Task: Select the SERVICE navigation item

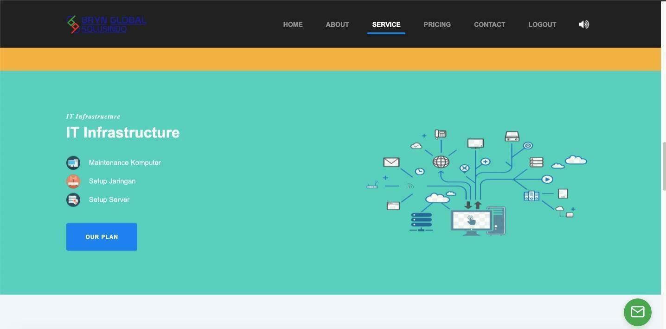Action: 386,25
